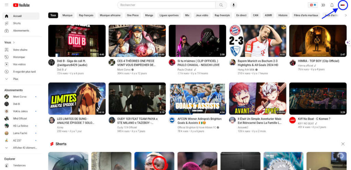This screenshot has height=170, width=351.
Task: Click Paulo Chakal channel avatar
Action: pos(172,62)
